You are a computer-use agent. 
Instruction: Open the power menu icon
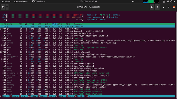pos(171,2)
